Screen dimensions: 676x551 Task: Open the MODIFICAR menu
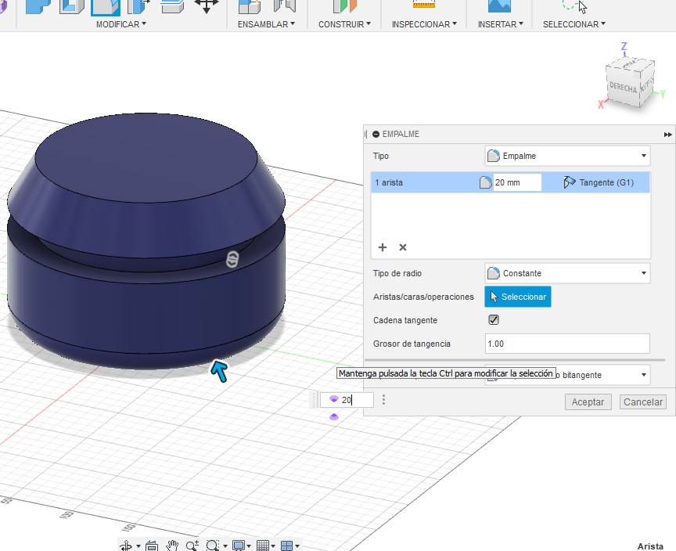click(x=120, y=24)
